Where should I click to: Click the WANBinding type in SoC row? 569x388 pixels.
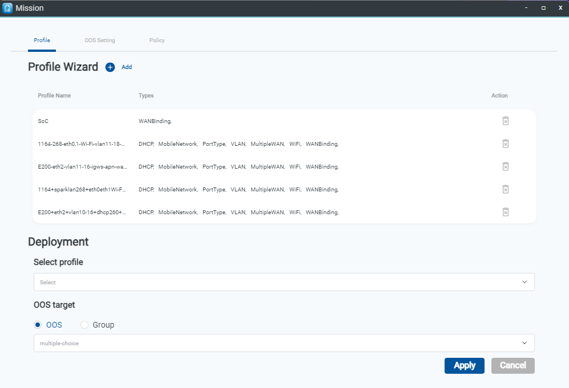coord(155,121)
